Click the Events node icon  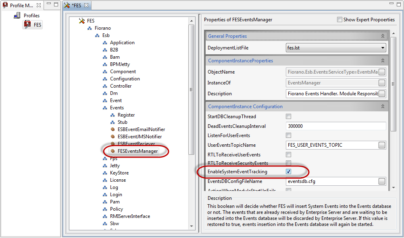click(105, 108)
